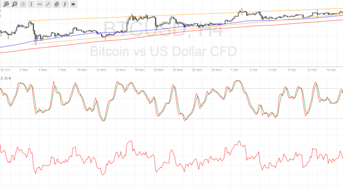This screenshot has width=343, height=191.
Task: Click the 10 Nov date label
Action: 82,70
